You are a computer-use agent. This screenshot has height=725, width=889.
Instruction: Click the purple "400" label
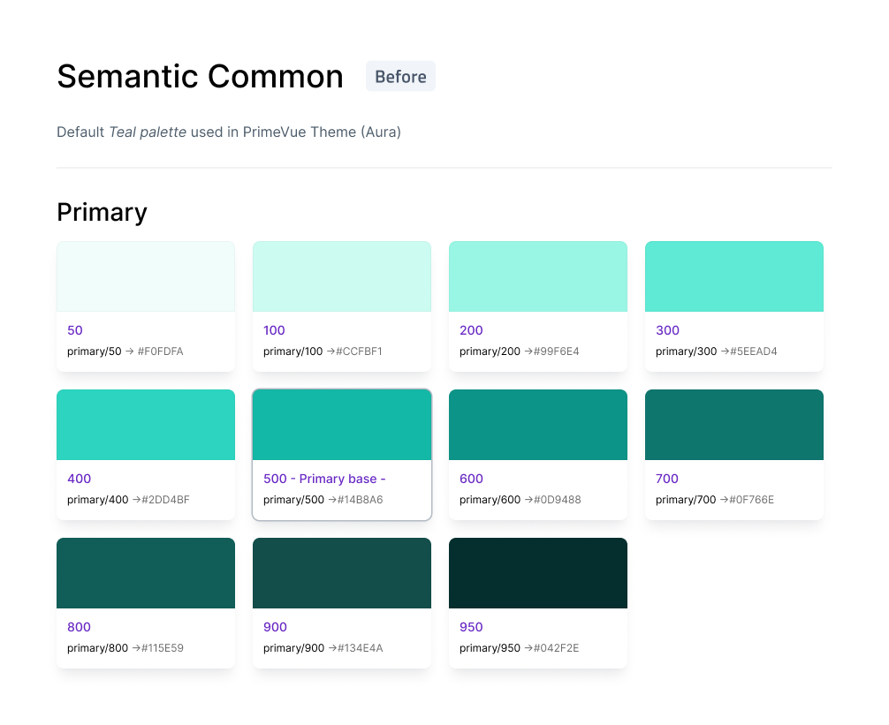tap(79, 479)
